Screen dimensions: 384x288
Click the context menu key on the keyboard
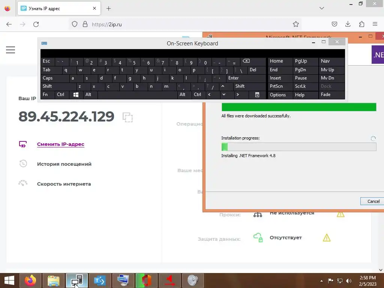point(257,95)
